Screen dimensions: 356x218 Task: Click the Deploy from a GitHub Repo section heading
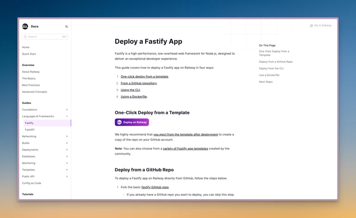[144, 170]
